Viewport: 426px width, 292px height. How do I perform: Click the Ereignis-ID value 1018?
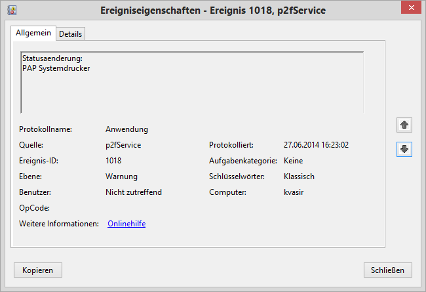coord(113,161)
